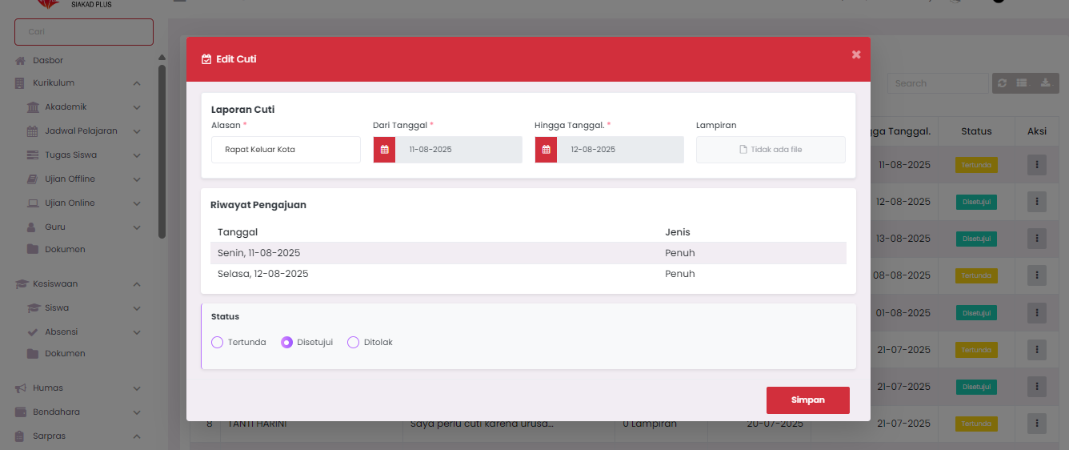Click the Lampiran file upload field
Viewport: 1069px width, 450px height.
coord(770,150)
